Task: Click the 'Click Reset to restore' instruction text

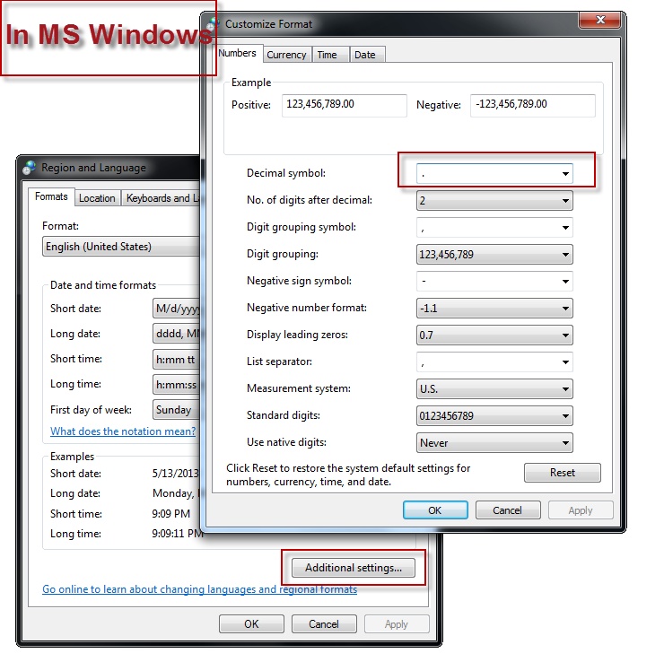Action: (x=348, y=475)
